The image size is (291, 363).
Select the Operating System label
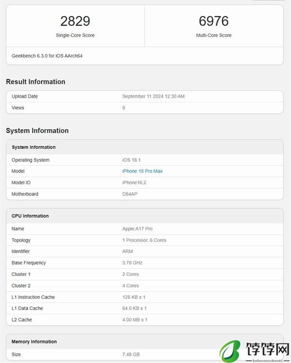31,160
